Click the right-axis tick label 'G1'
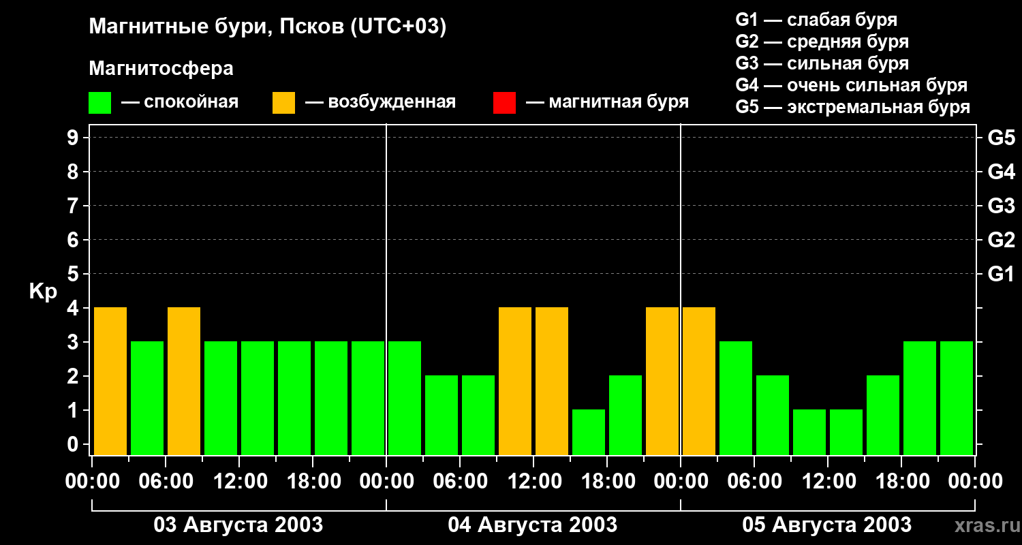 pyautogui.click(x=1002, y=274)
